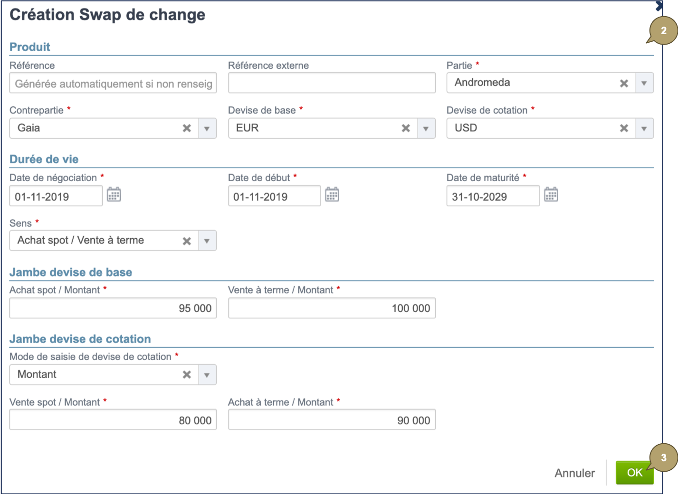Open the calendar for Date de négociation
Viewport: 678px width, 494px height.
(114, 195)
